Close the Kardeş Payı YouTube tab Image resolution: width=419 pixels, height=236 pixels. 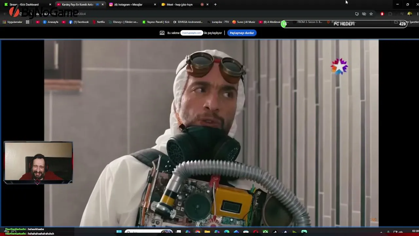pyautogui.click(x=103, y=5)
